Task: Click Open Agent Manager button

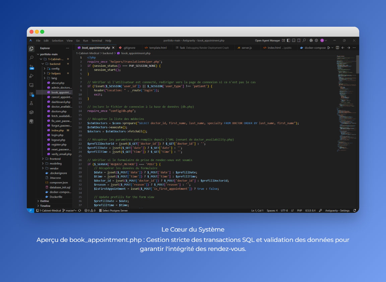Action: [x=267, y=41]
